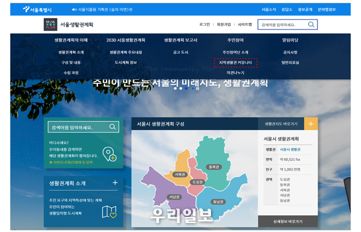This screenshot has height=232, width=361.
Task: Select 도시계획 정보 submenu item
Action: (126, 63)
